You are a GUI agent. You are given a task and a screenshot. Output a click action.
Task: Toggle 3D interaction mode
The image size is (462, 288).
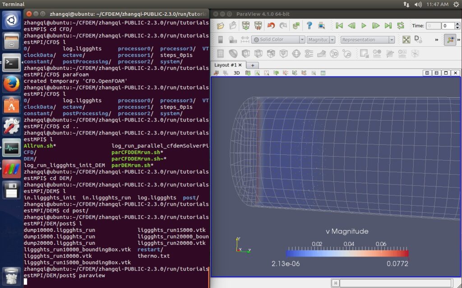(237, 72)
